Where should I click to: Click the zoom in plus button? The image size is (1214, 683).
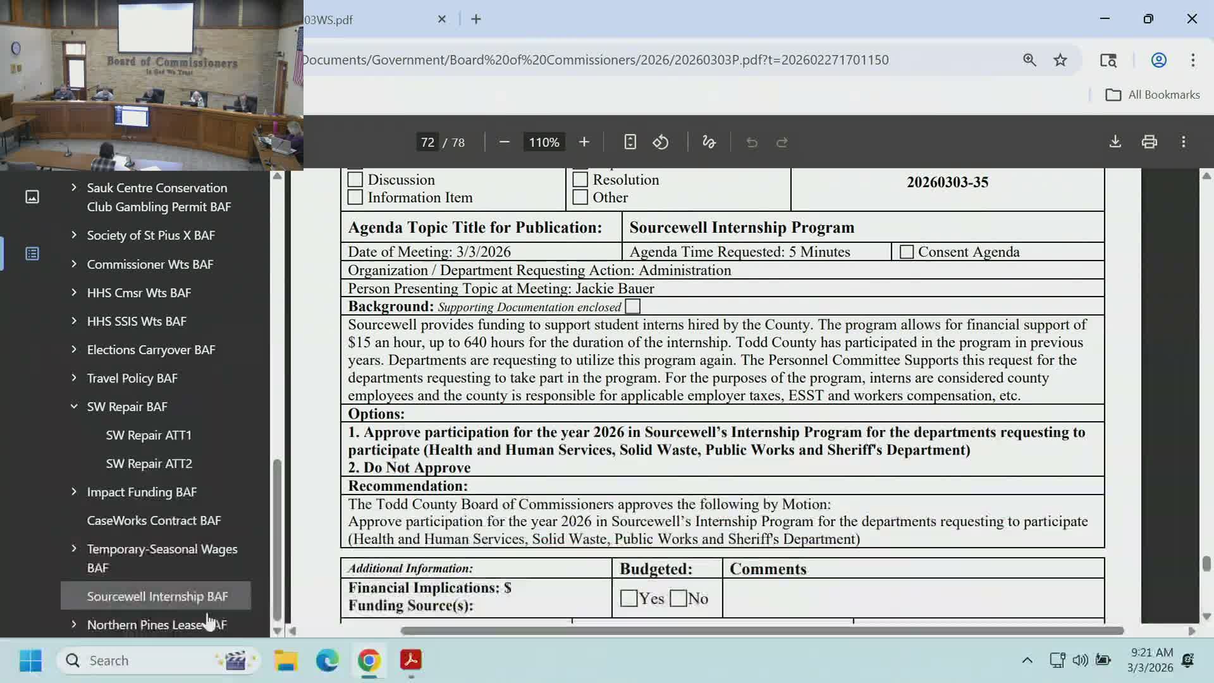tap(584, 142)
